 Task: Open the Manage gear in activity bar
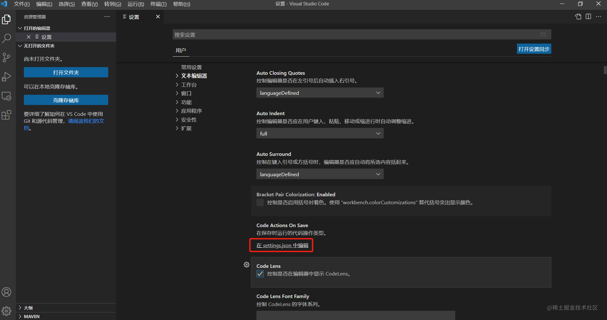click(x=6, y=311)
